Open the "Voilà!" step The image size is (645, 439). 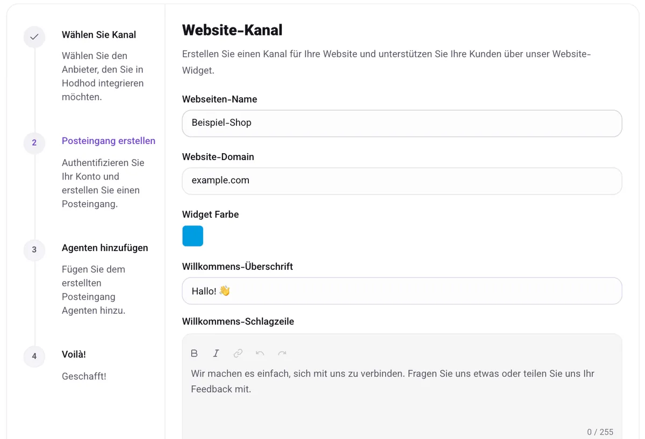[74, 355]
